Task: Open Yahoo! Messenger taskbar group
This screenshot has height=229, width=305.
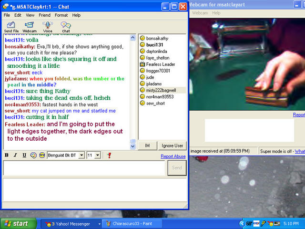Action: click(71, 224)
